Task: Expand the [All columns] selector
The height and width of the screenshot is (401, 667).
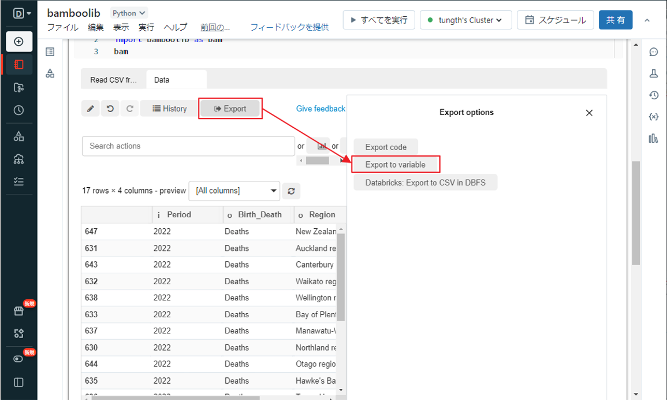Action: click(x=234, y=191)
